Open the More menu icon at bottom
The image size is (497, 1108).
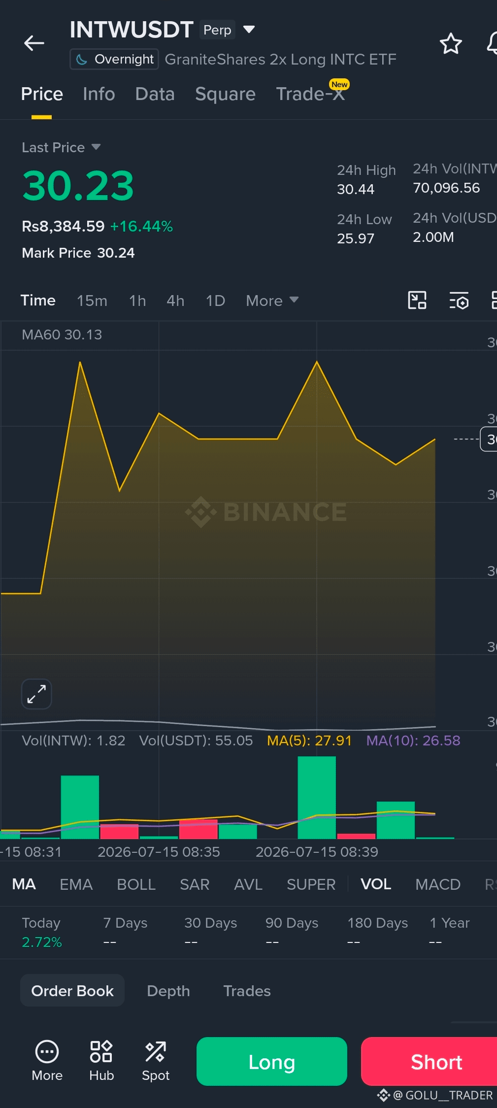(x=47, y=1061)
